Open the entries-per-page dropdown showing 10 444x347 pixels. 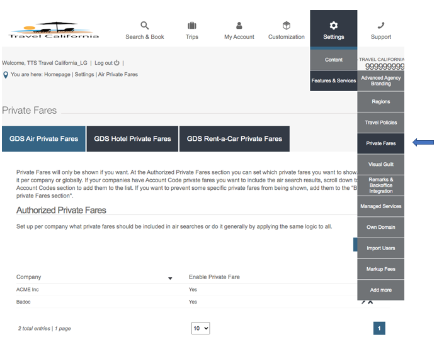pyautogui.click(x=200, y=328)
